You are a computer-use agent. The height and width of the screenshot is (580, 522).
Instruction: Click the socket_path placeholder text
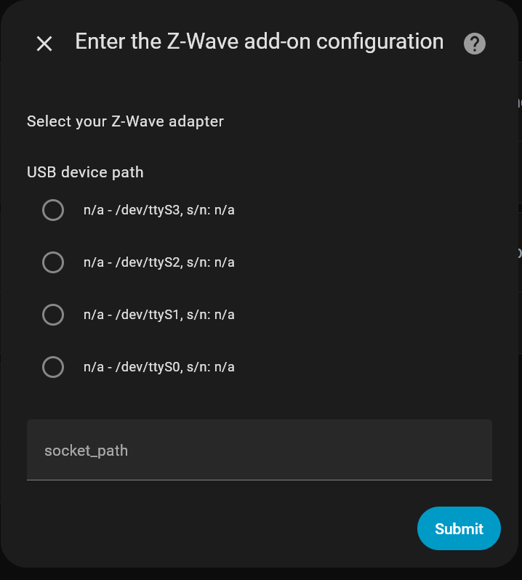point(86,451)
